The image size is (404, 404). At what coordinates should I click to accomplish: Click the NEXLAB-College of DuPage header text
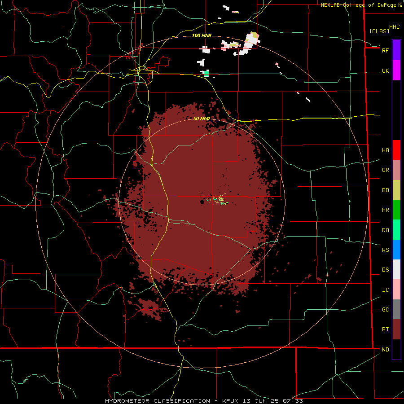point(358,5)
